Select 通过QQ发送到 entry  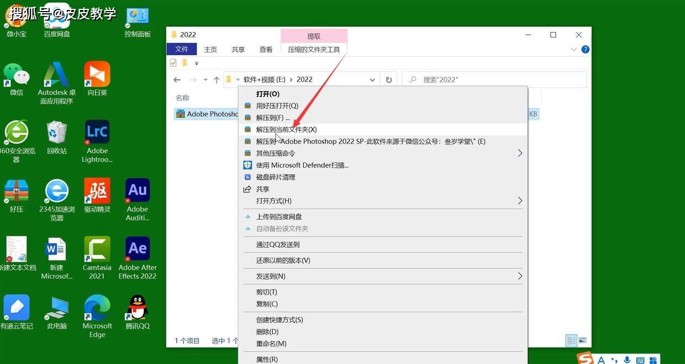(x=383, y=244)
